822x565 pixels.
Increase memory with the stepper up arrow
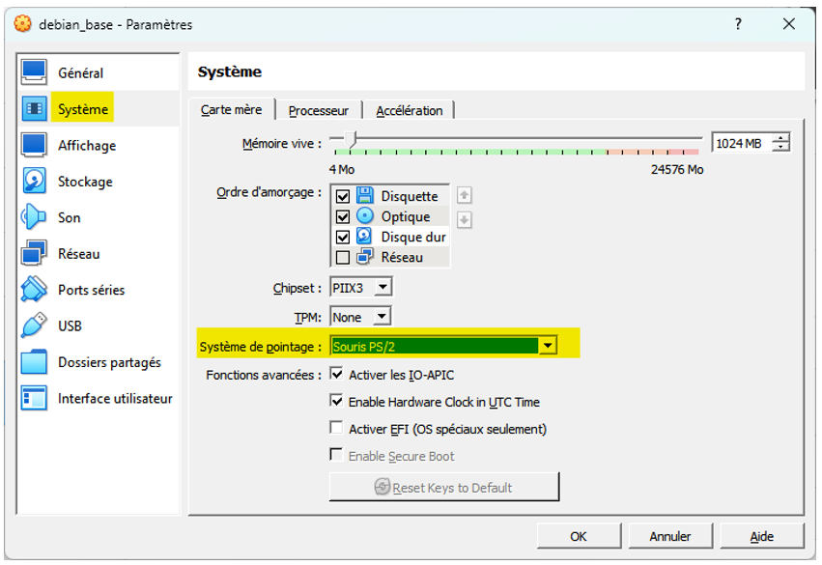781,138
